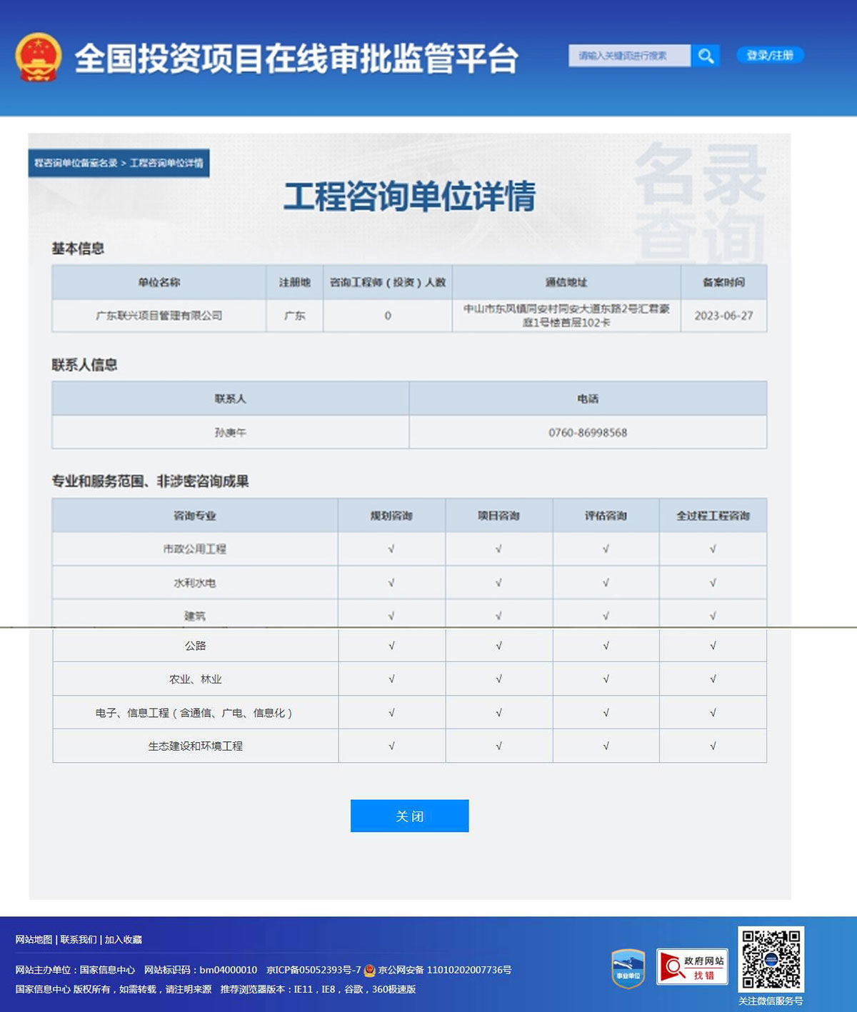Image resolution: width=857 pixels, height=1012 pixels.
Task: Open the 网站地图 footer link
Action: tap(34, 939)
